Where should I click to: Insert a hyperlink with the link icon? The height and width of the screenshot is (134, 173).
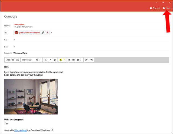point(18,60)
